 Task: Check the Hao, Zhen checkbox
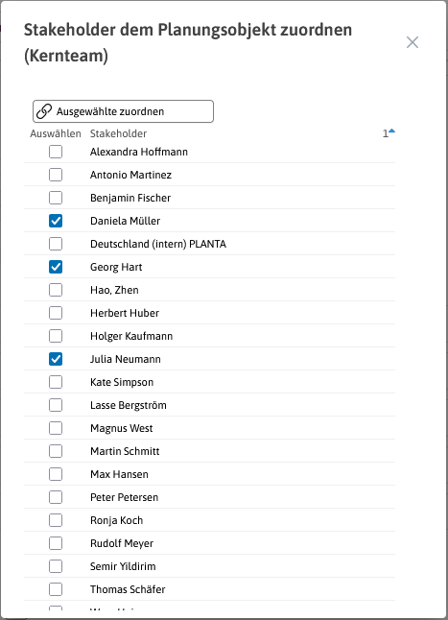pyautogui.click(x=56, y=290)
